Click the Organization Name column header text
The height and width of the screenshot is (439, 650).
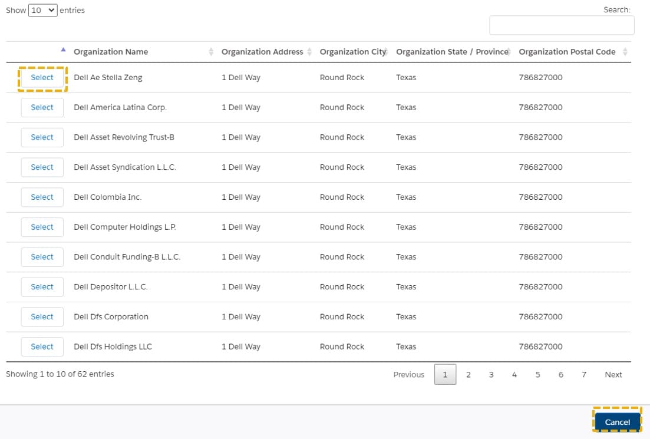(111, 52)
